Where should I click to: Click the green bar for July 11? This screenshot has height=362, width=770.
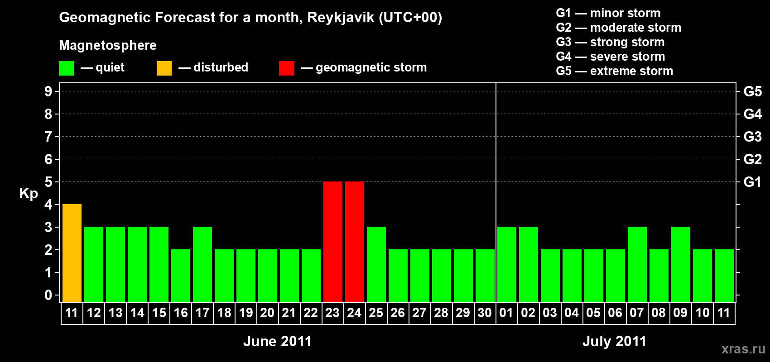pyautogui.click(x=724, y=276)
